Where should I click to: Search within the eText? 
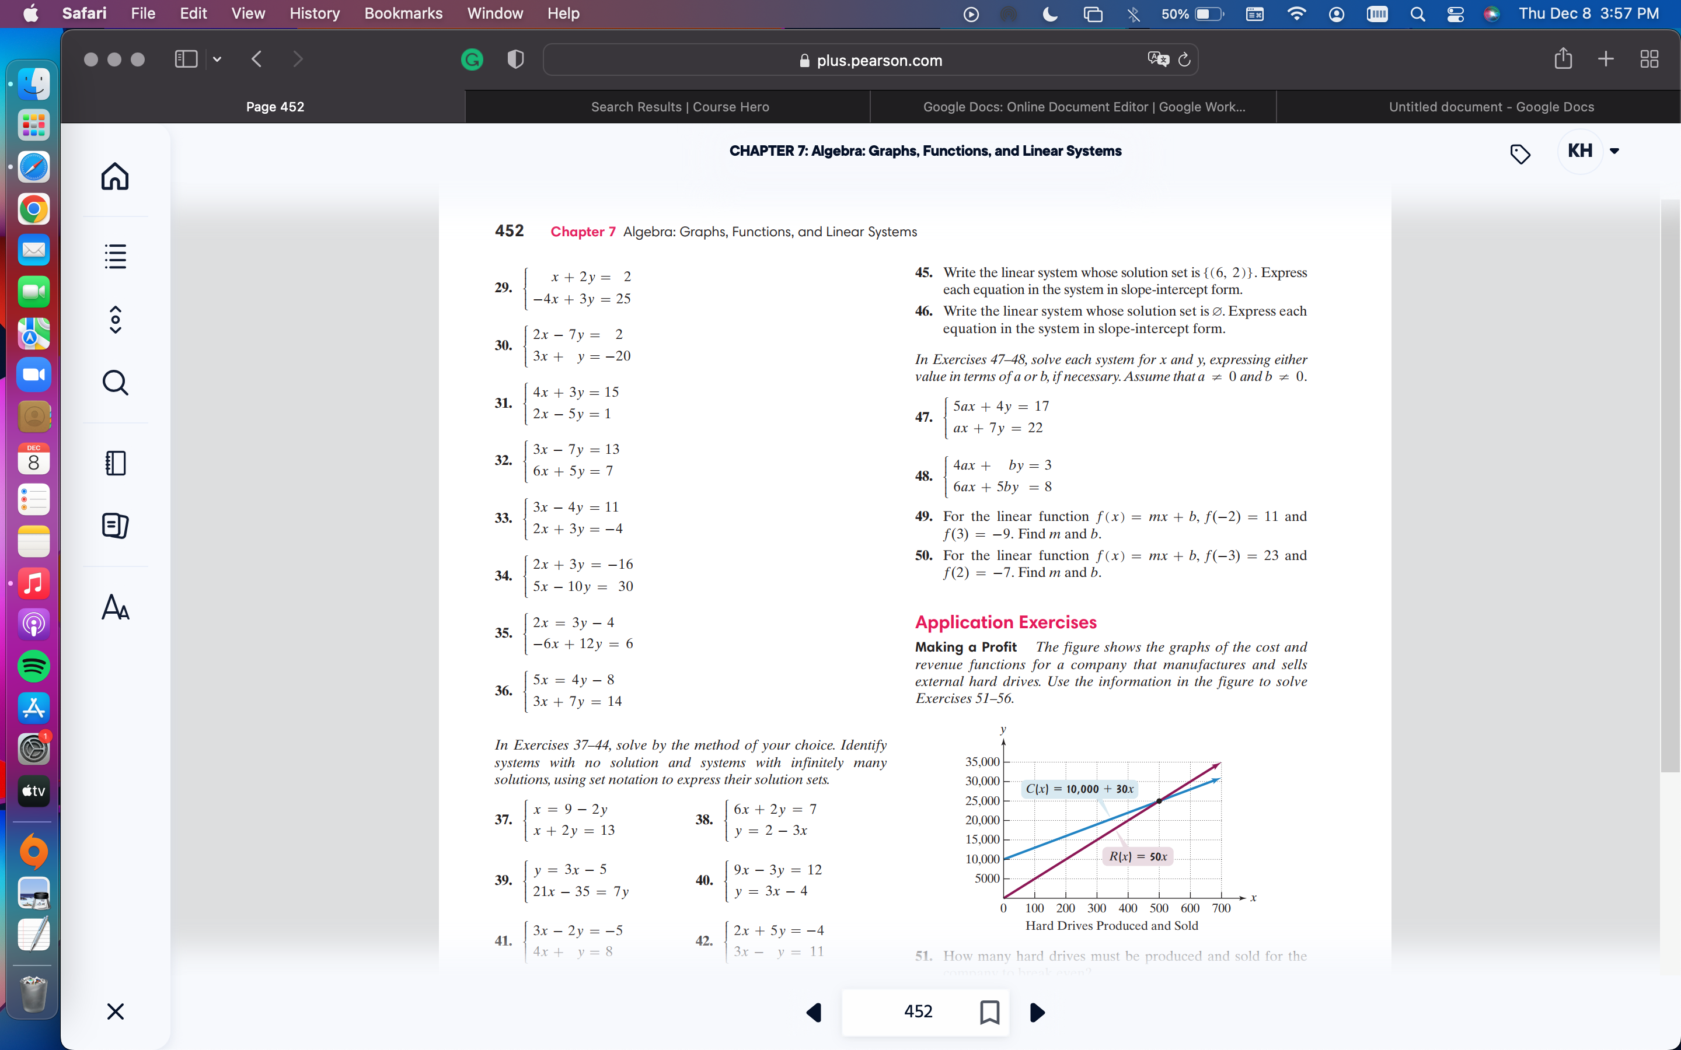click(x=116, y=382)
